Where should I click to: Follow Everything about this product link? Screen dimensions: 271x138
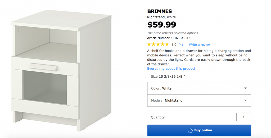click(171, 69)
